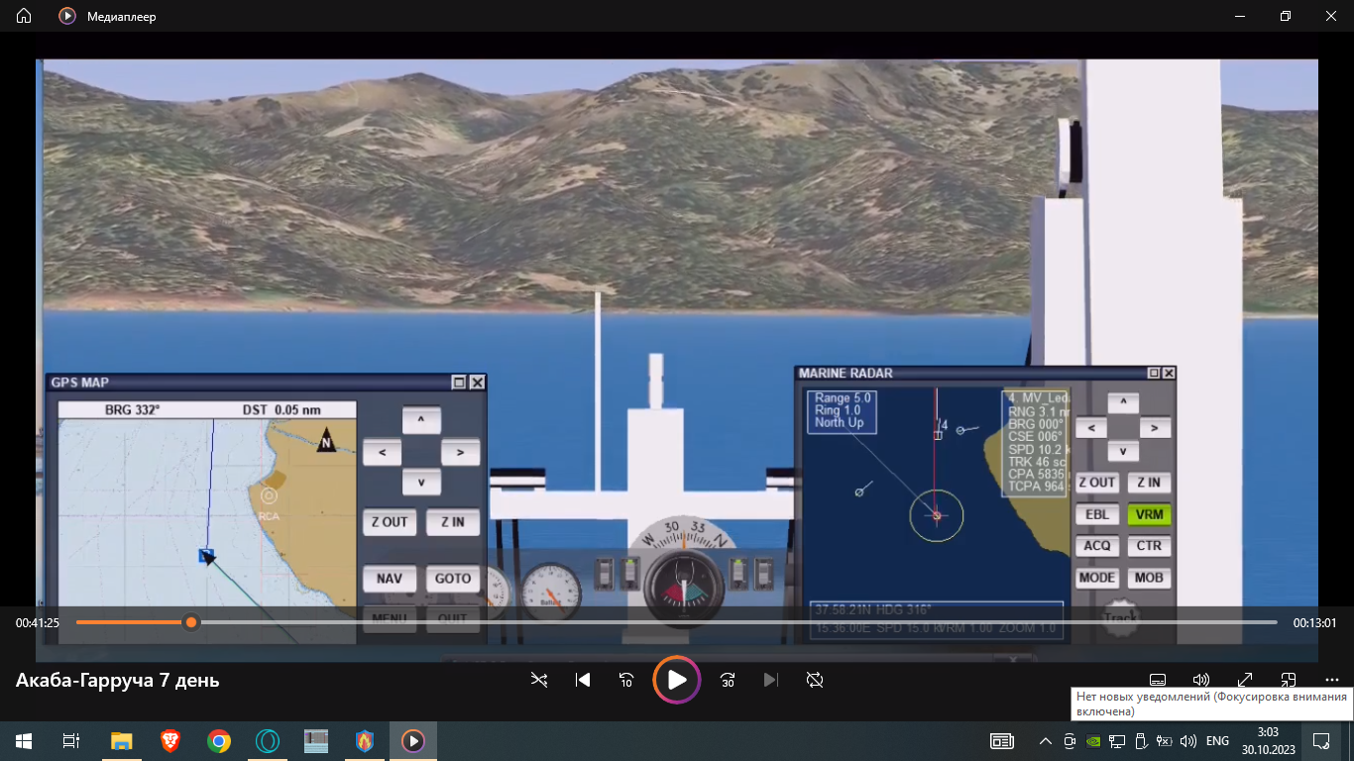
Task: Click the remaining time 00:13:01
Action: [x=1315, y=623]
